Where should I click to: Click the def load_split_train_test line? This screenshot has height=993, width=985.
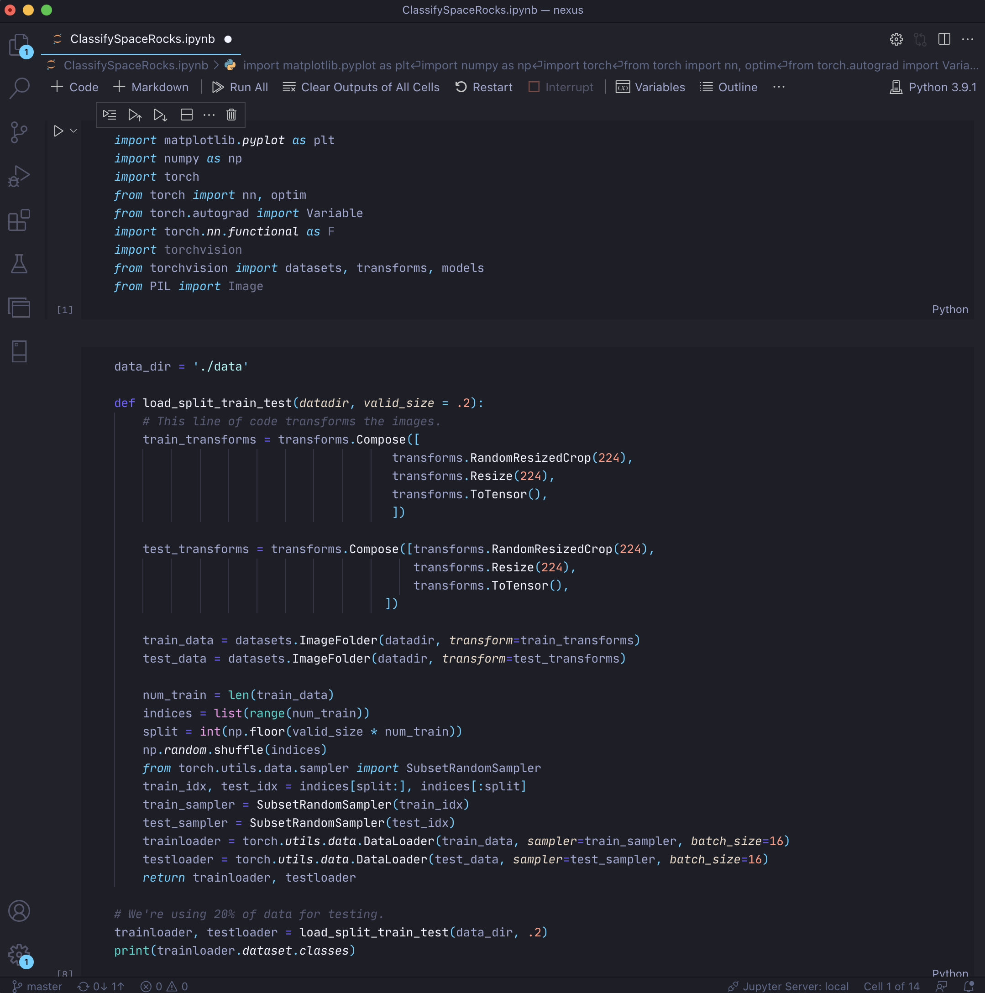299,403
